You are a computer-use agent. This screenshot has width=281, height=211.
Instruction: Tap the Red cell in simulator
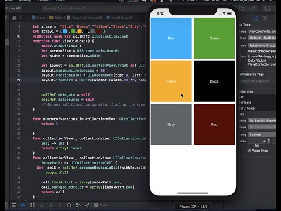214,124
